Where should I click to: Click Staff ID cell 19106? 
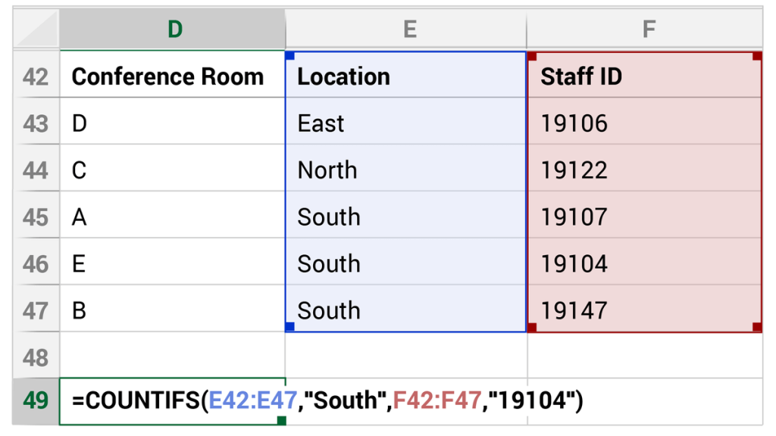646,123
